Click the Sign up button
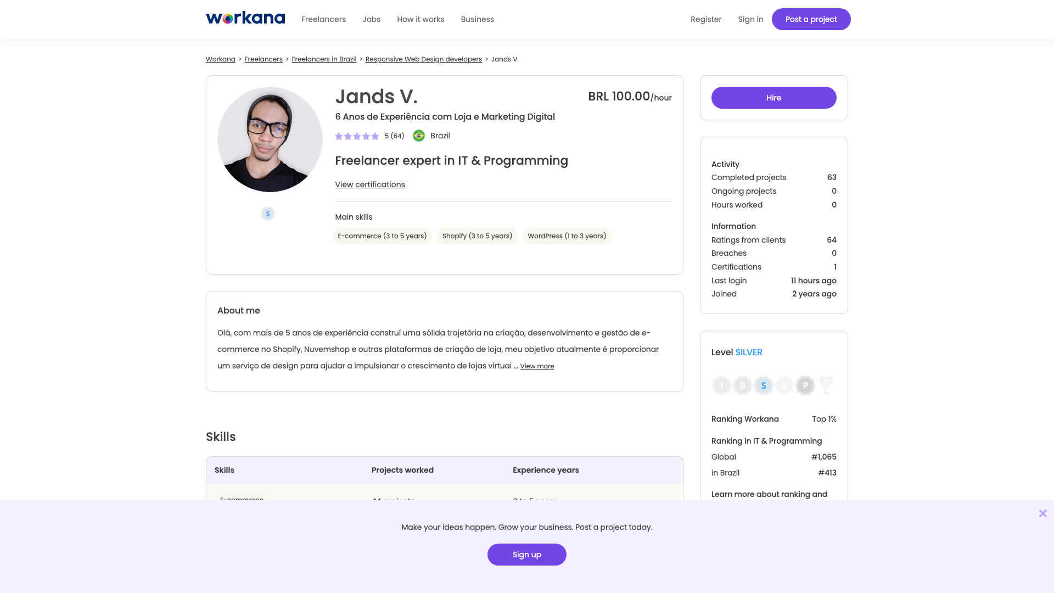 coord(526,555)
